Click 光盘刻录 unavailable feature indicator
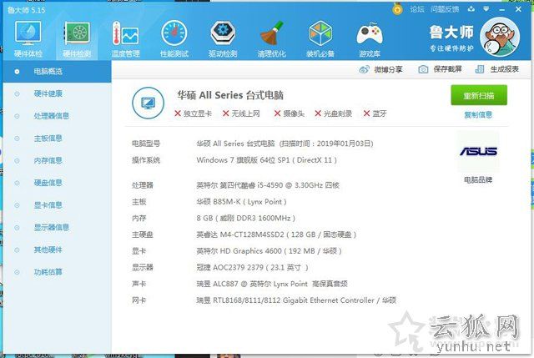Viewport: 534px width, 358px height. (334, 113)
